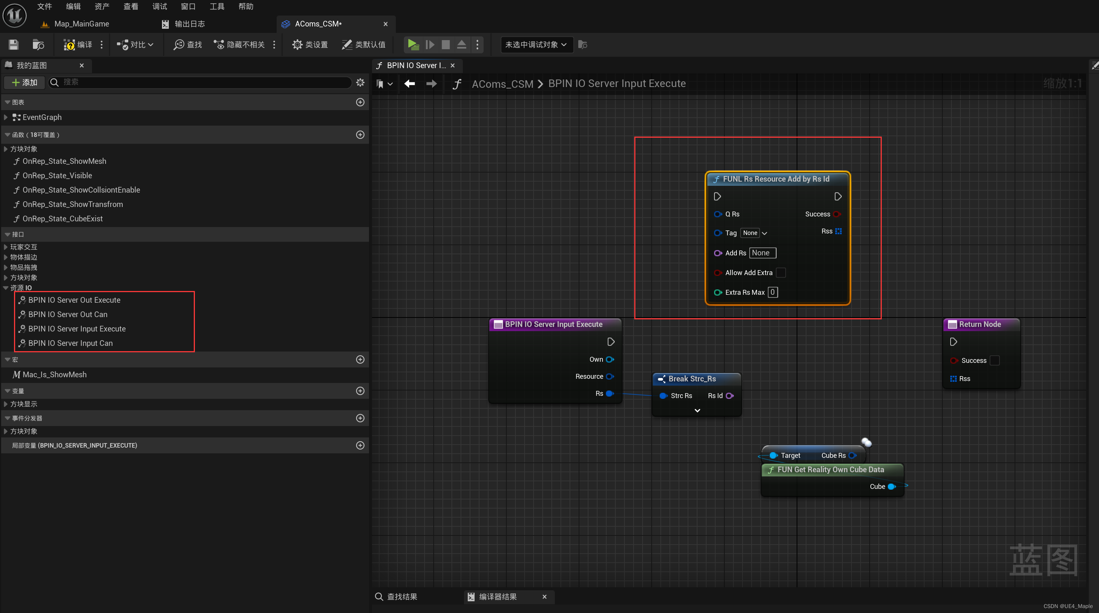Select the play simulation icon
The image size is (1099, 613).
pos(414,44)
